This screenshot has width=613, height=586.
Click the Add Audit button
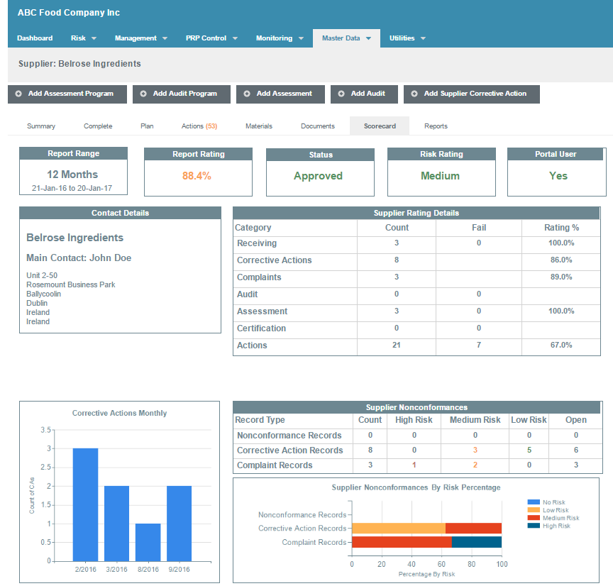[364, 94]
